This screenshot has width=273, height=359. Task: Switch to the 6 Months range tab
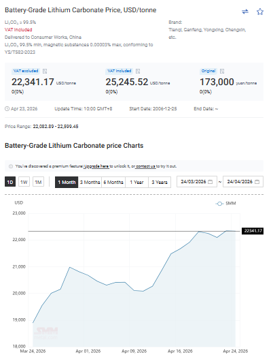click(113, 183)
